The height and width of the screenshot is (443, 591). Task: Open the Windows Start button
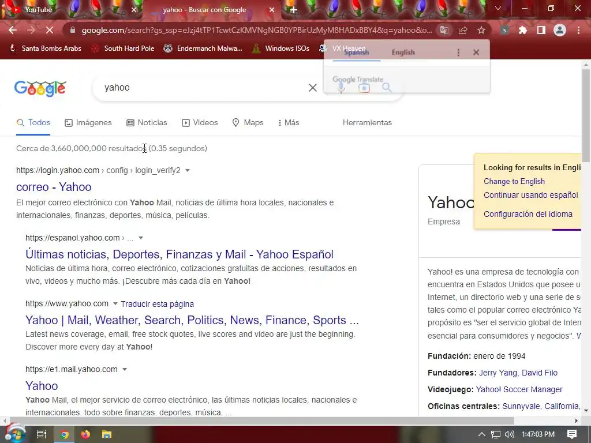click(x=15, y=434)
